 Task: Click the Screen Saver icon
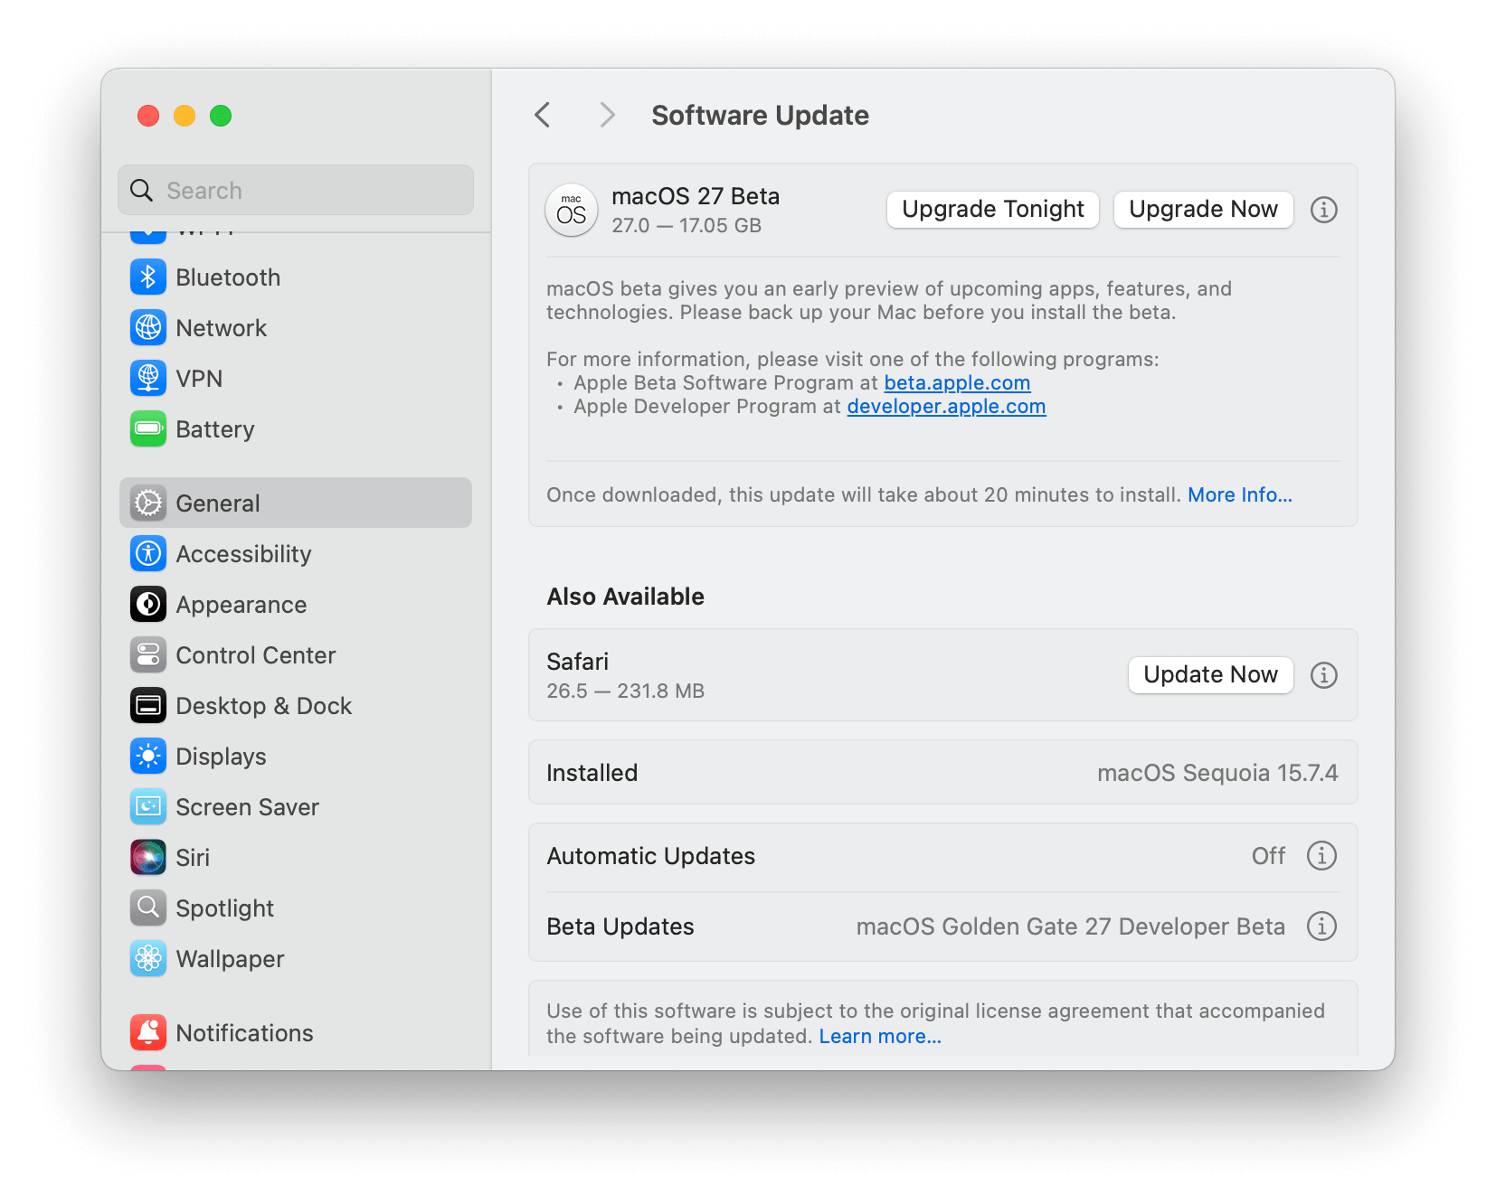(x=148, y=806)
